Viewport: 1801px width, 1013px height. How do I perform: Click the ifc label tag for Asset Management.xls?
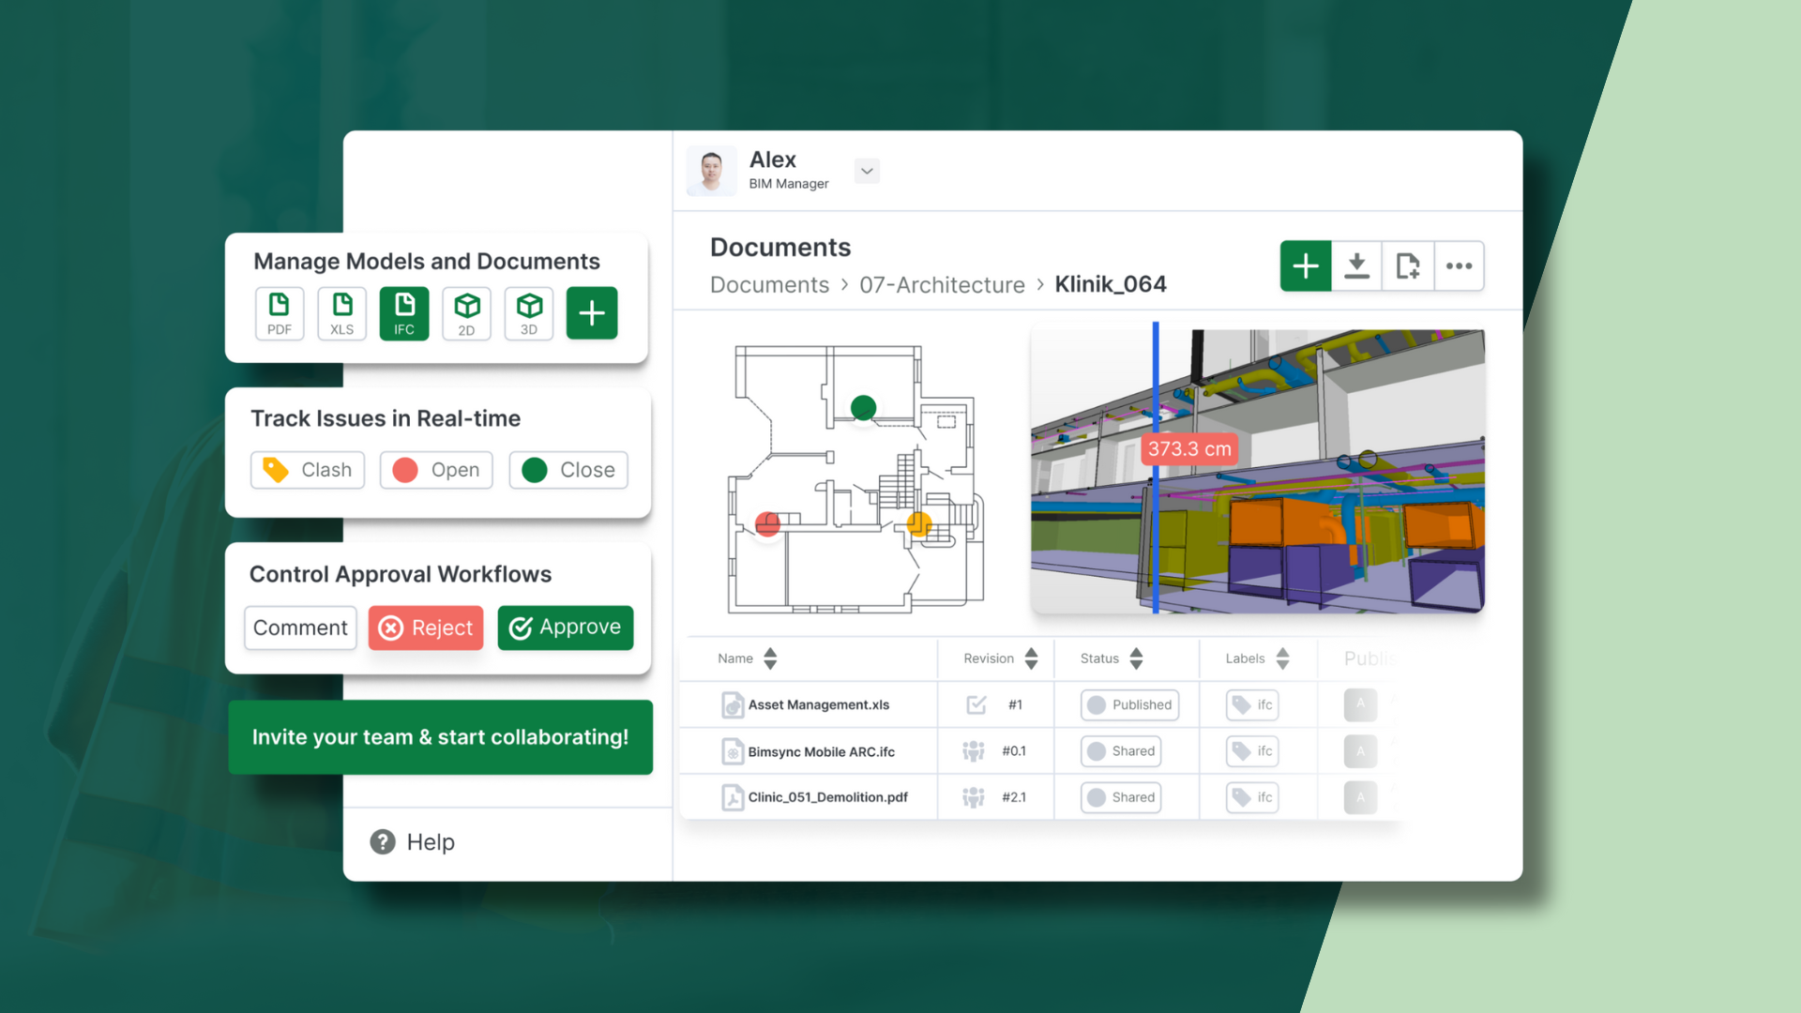1252,705
